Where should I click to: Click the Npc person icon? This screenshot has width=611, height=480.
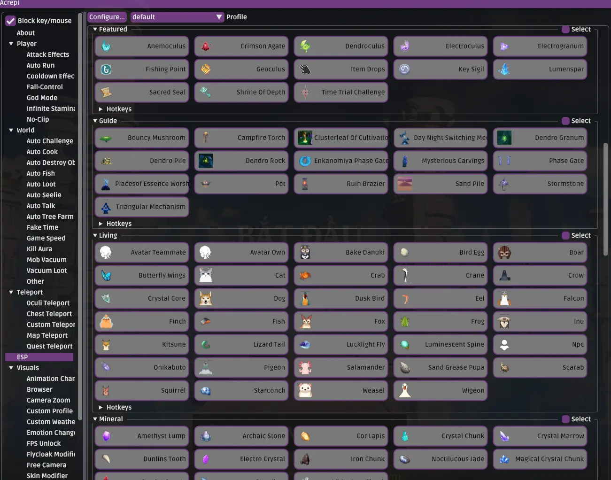point(504,344)
